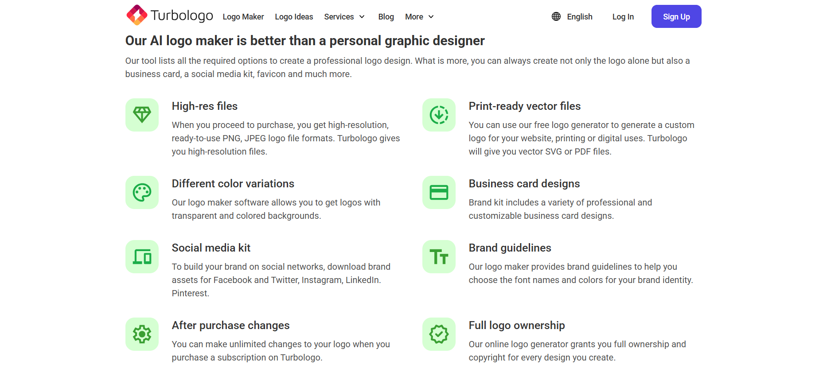Click the diamond High-res files icon

(142, 115)
